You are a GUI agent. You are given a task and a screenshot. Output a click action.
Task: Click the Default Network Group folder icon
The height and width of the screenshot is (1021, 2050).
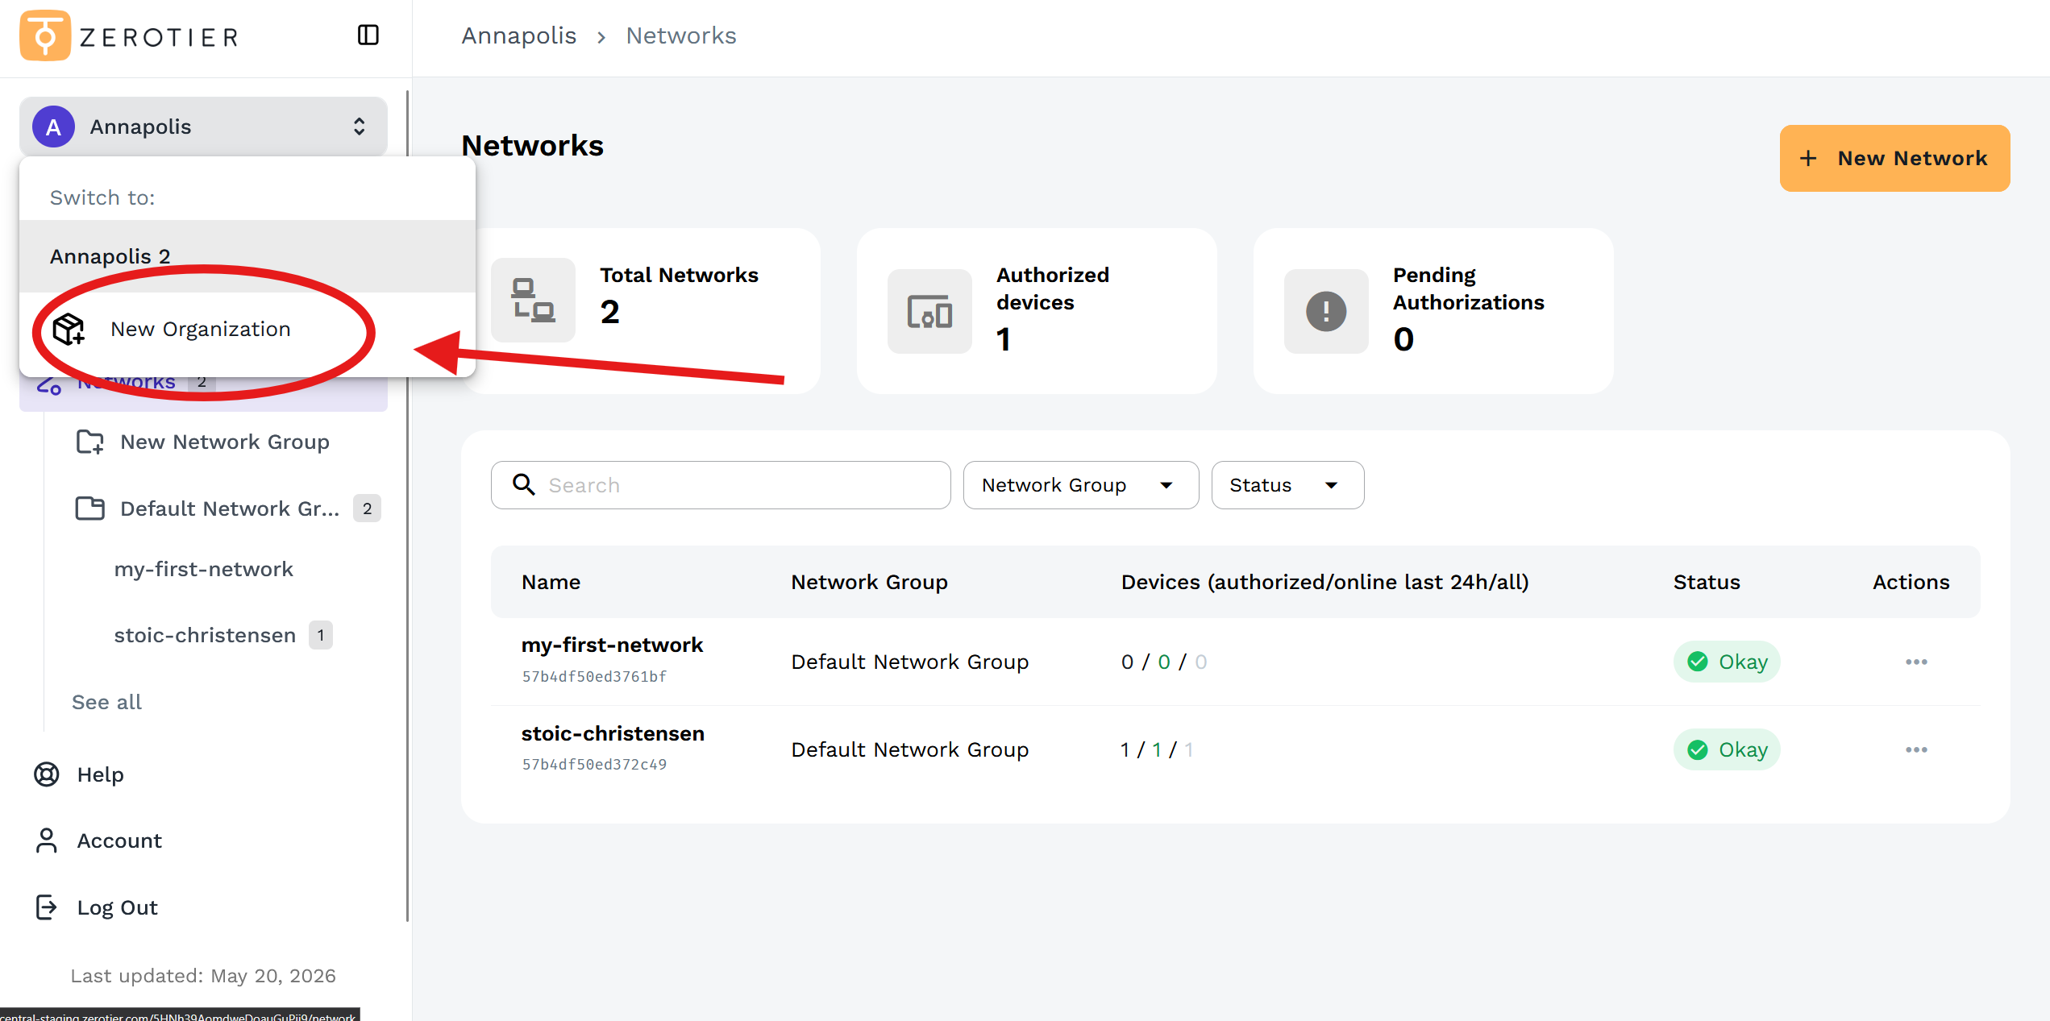click(89, 508)
